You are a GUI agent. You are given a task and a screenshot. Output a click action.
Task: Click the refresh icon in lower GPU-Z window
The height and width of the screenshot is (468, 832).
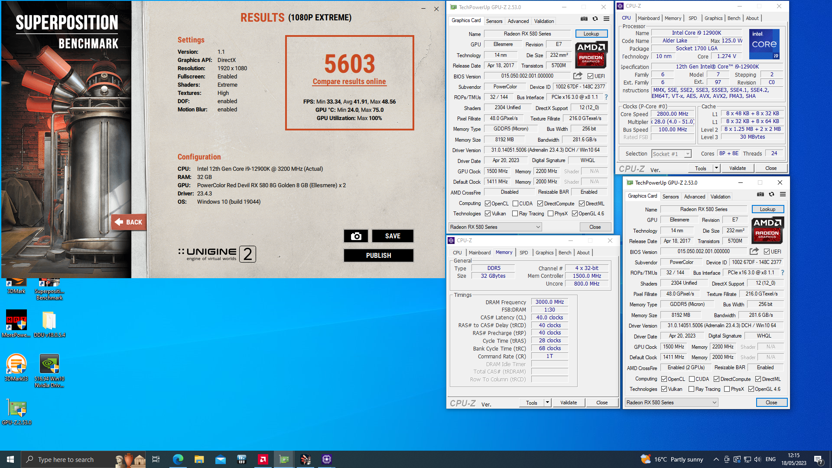pos(771,195)
